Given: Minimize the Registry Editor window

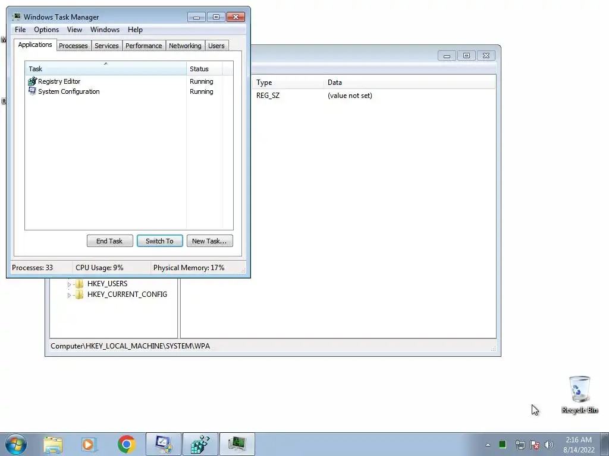Looking at the screenshot, I should [x=447, y=56].
